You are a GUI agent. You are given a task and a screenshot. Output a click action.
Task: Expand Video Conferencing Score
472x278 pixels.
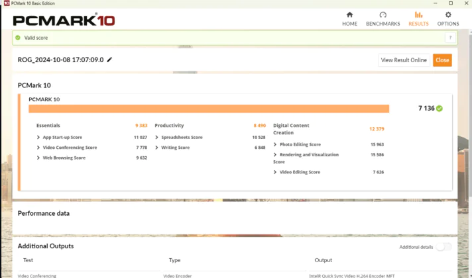point(38,148)
